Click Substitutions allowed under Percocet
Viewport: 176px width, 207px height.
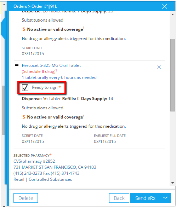click(x=42, y=108)
